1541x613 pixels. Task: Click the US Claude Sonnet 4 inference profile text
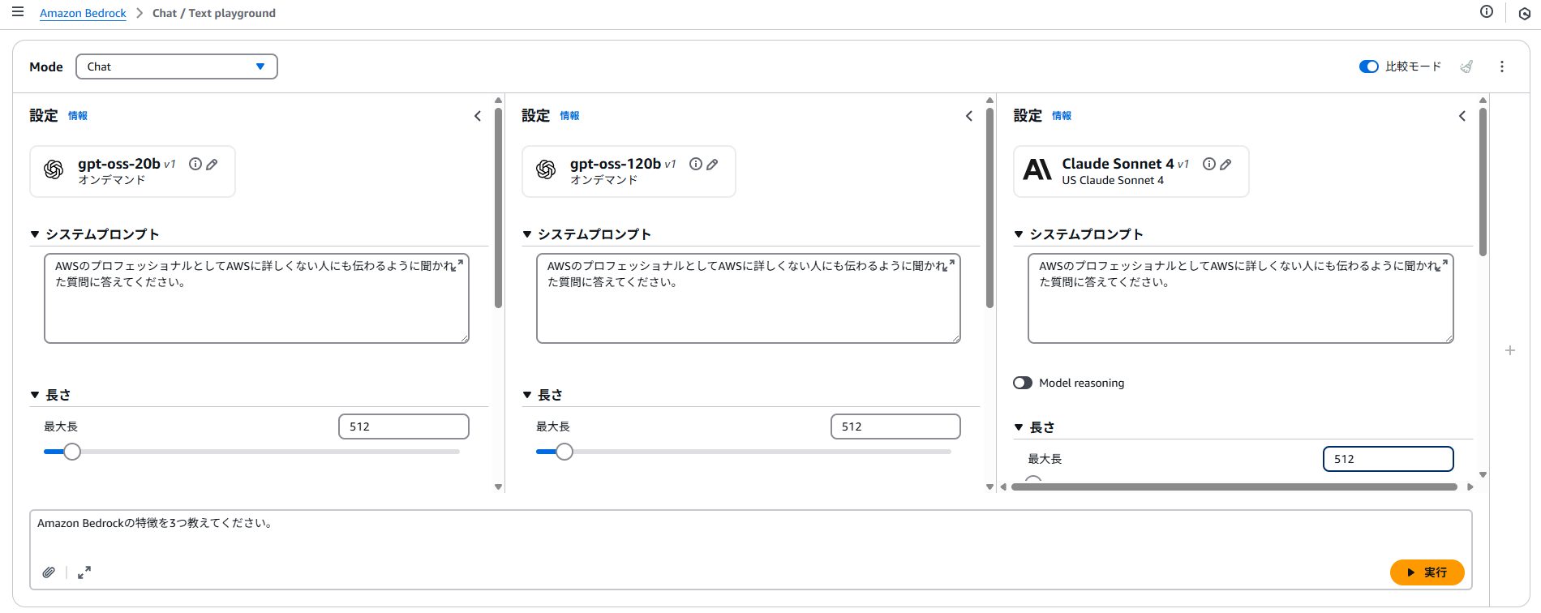pos(1113,181)
